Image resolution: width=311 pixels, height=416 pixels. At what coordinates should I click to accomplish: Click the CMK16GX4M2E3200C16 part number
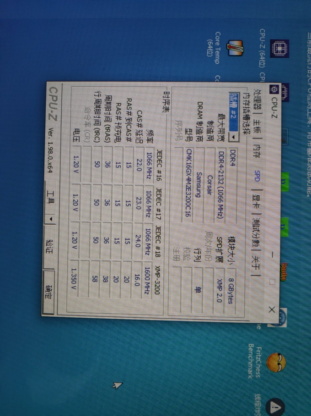point(188,182)
